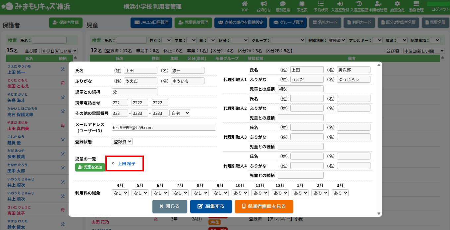The width and height of the screenshot is (450, 230).
Task: Open 入退室受付 icon in header
Action: coord(340,4)
